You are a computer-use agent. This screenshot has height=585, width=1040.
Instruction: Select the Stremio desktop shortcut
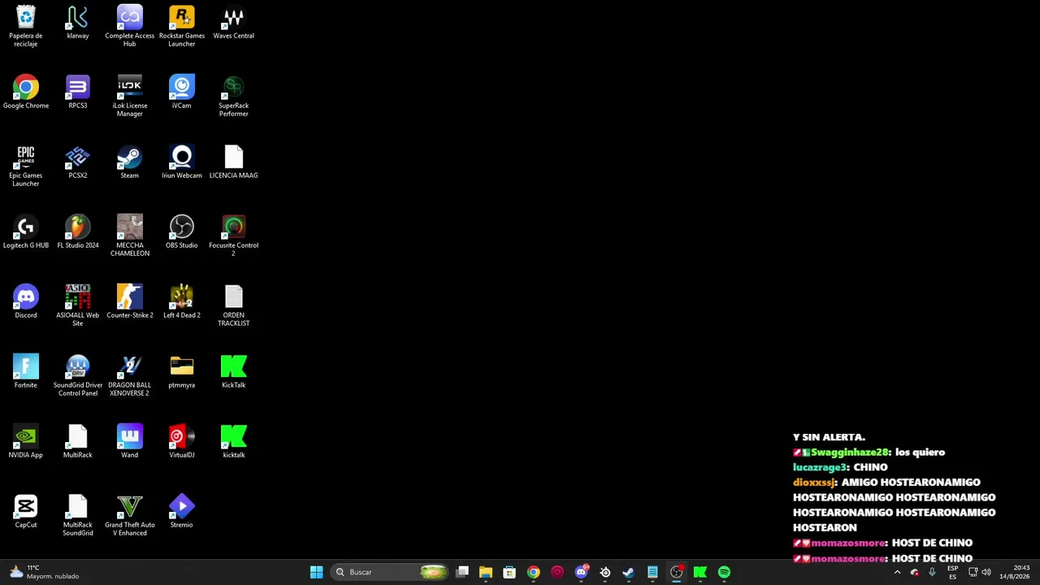tap(182, 512)
